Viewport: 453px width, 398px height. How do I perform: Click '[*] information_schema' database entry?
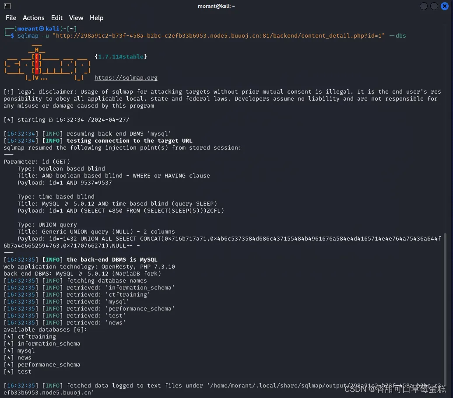[42, 344]
